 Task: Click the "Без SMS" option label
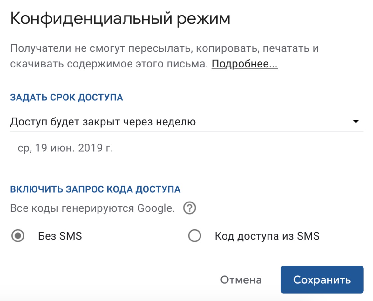click(x=60, y=236)
